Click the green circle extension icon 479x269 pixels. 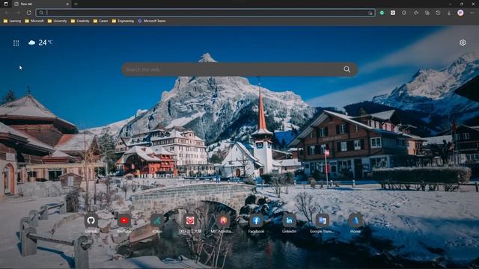point(382,13)
